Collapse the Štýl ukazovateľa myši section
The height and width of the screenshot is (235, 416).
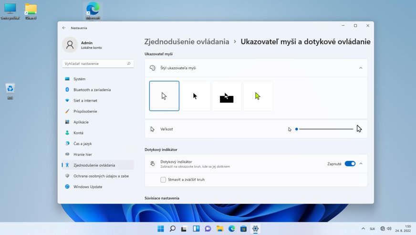point(361,68)
